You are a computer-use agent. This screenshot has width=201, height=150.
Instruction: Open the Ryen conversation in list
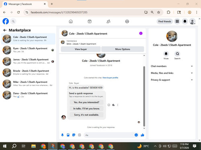coord(28,50)
